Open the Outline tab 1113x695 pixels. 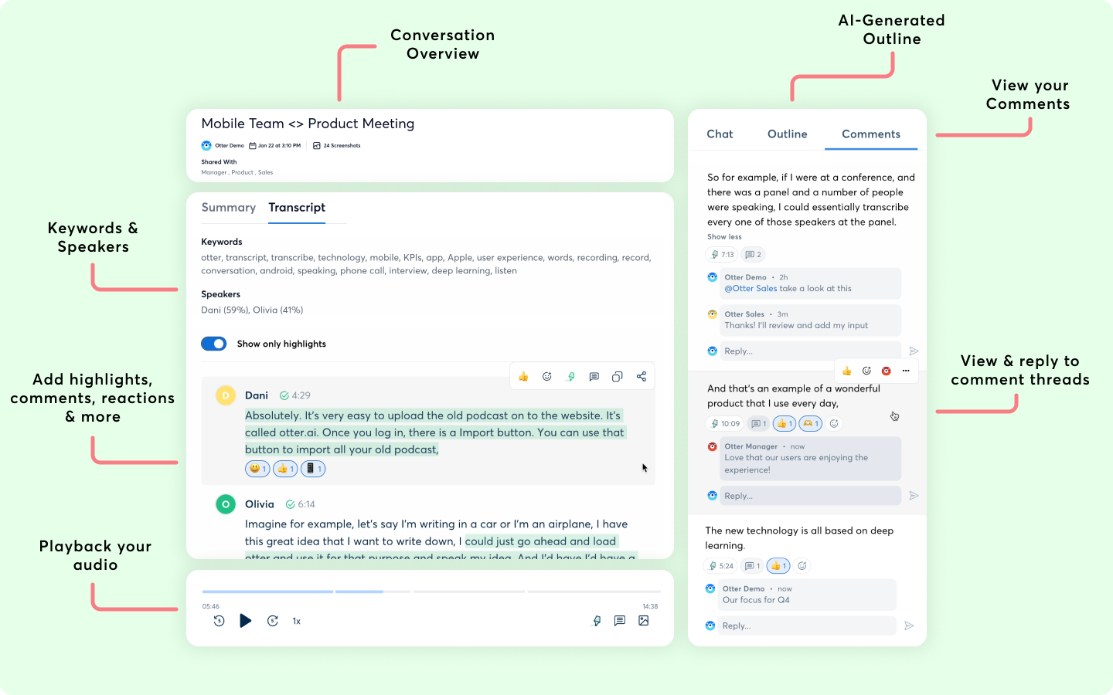tap(787, 134)
